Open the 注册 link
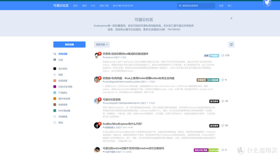The height and width of the screenshot is (157, 280). pyautogui.click(x=221, y=5)
